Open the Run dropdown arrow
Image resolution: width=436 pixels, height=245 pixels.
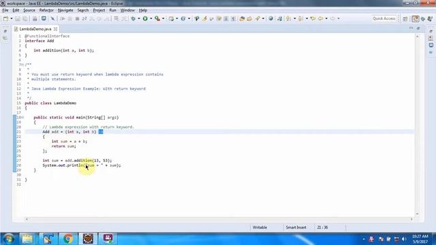click(151, 18)
